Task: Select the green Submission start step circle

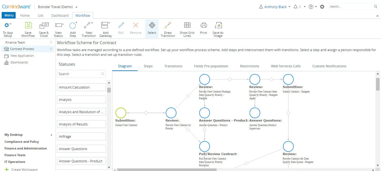Action: tap(121, 113)
